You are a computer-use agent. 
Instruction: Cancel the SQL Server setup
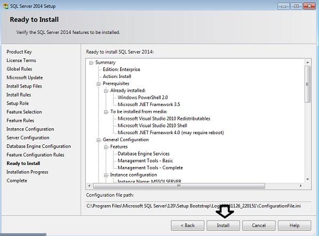(258, 225)
